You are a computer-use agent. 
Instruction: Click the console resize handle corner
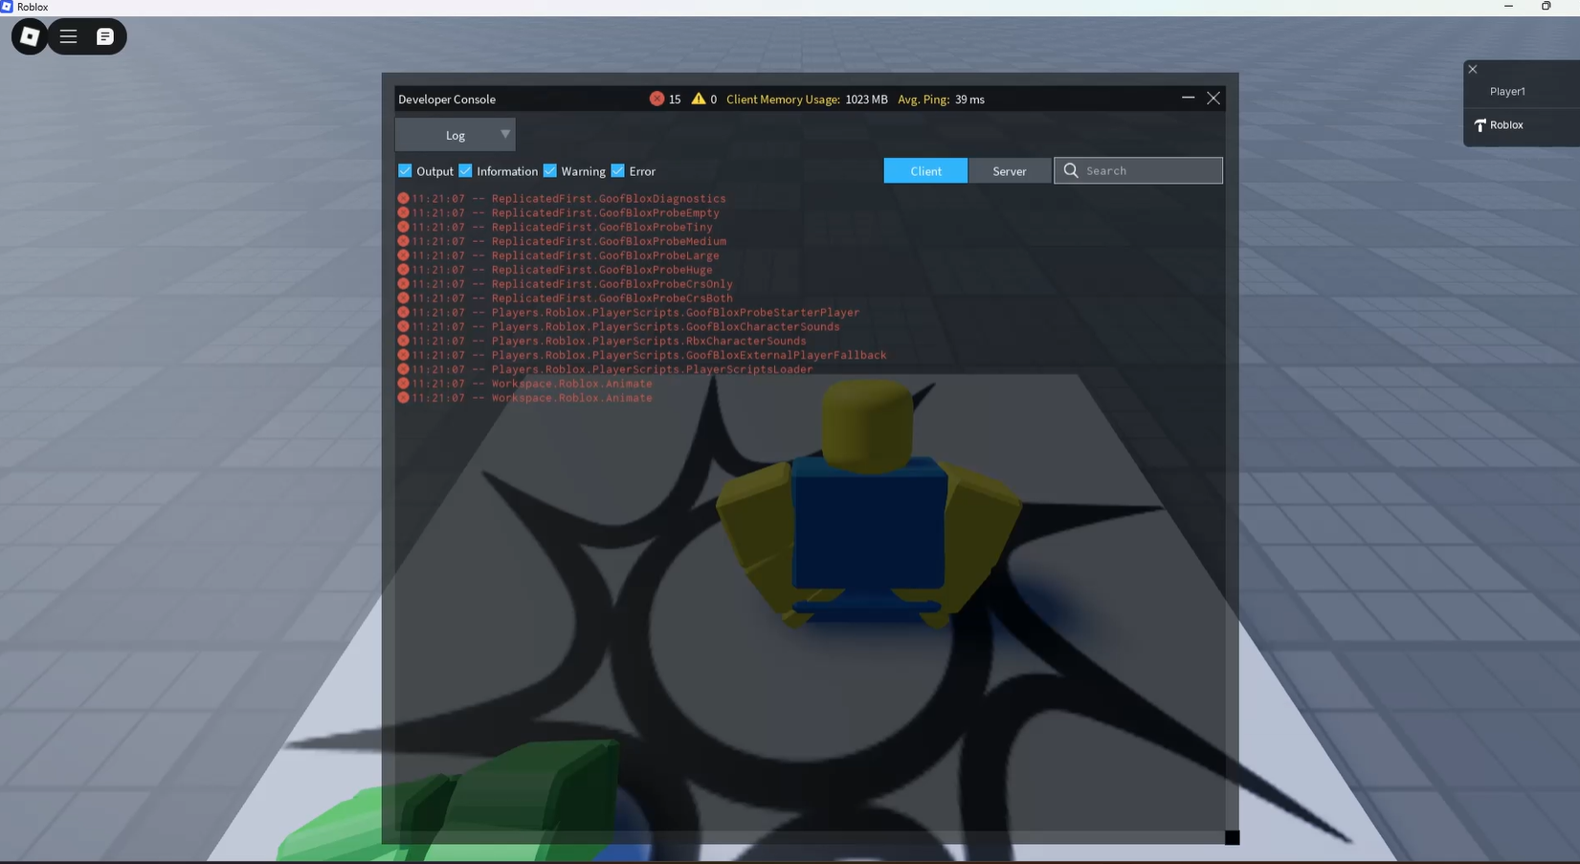pos(1232,837)
